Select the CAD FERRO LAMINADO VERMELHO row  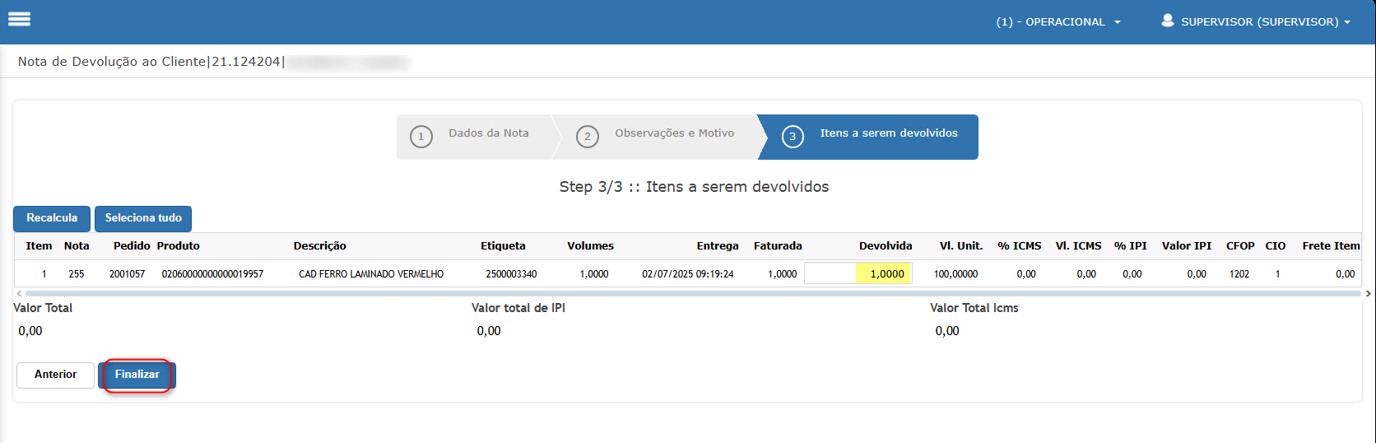(x=370, y=274)
